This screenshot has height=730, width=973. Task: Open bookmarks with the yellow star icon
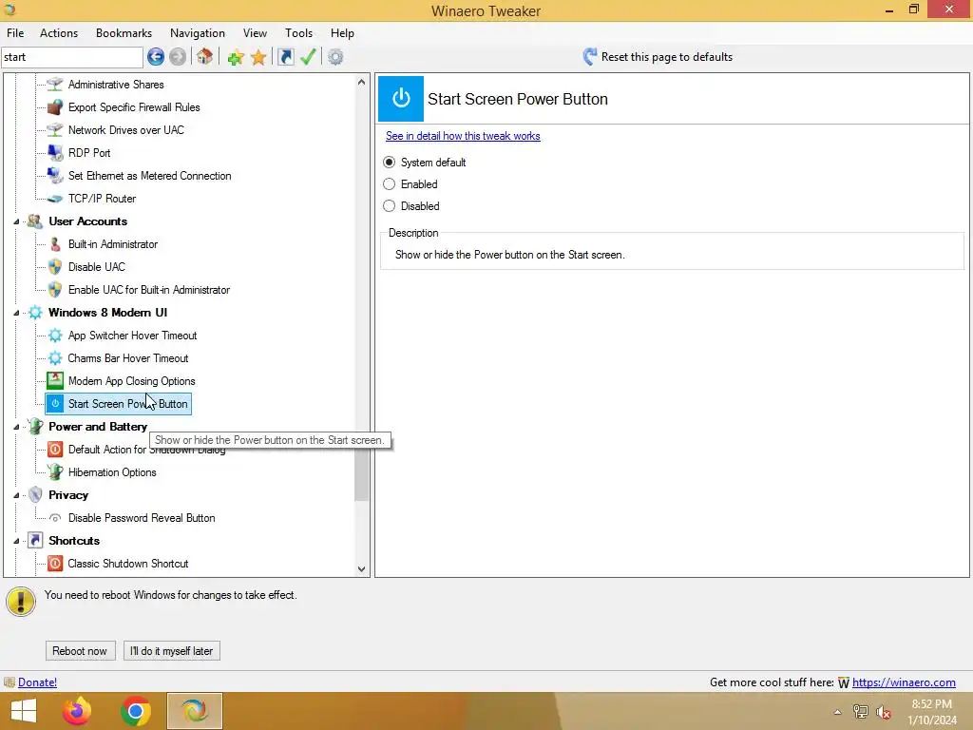258,58
